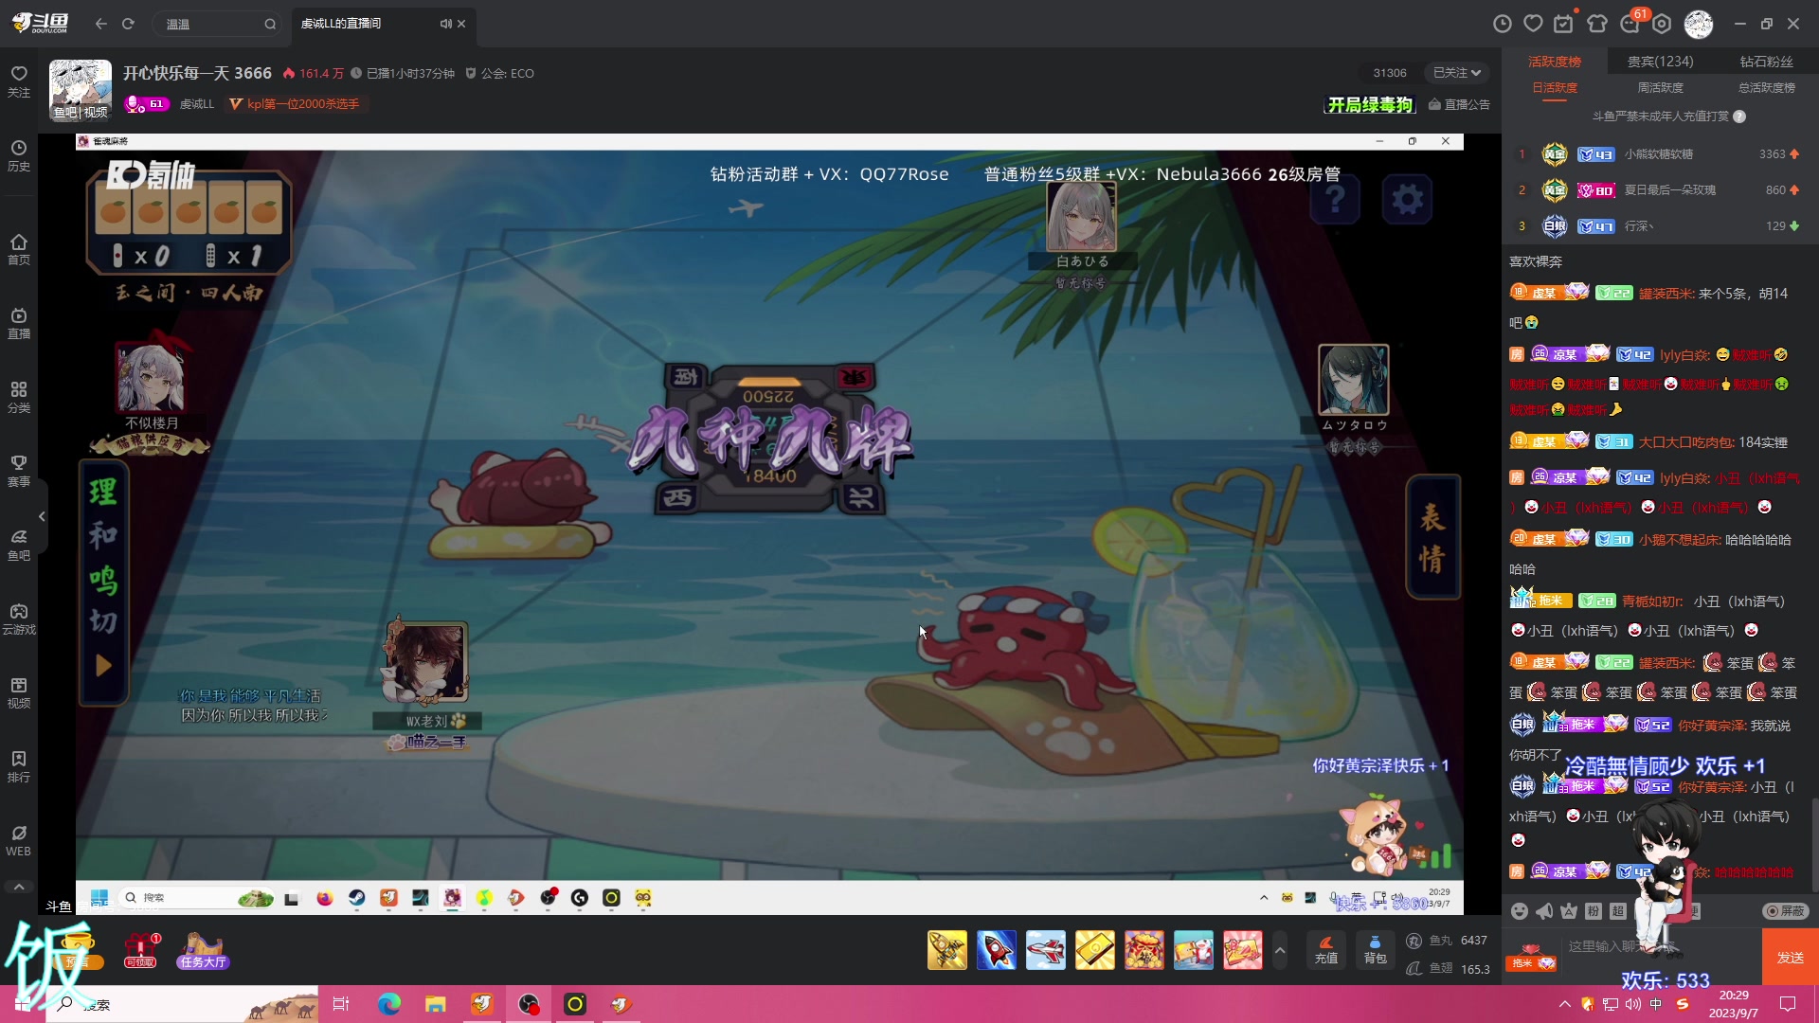
Task: Expand gift list with up chevron
Action: pyautogui.click(x=1280, y=950)
